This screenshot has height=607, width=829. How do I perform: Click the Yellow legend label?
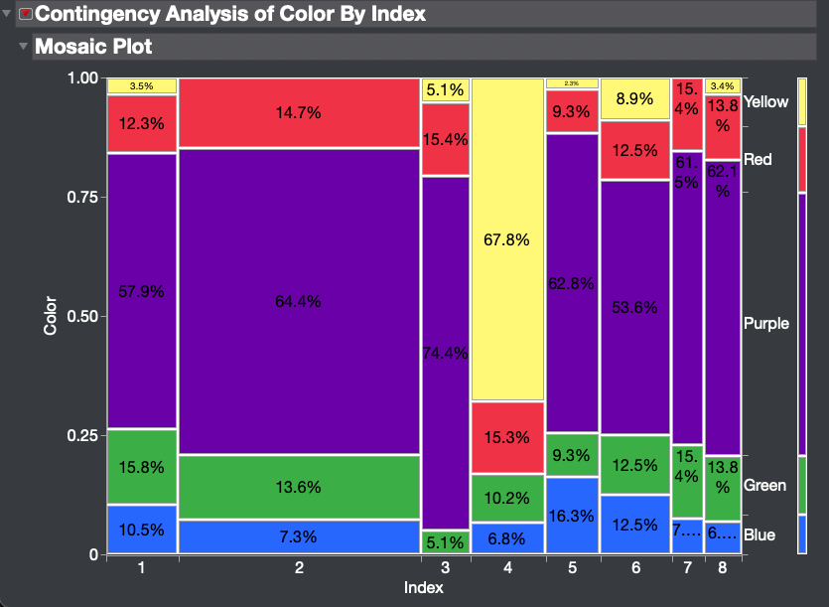[765, 101]
